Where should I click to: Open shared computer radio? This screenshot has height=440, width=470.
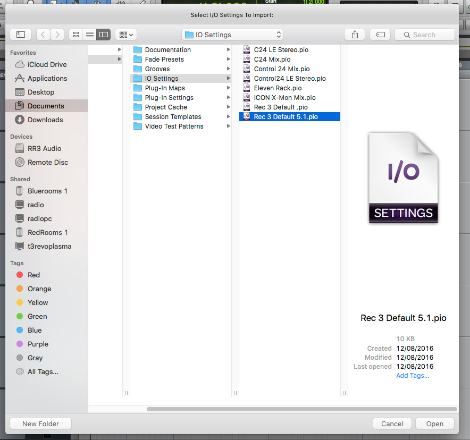(46, 205)
